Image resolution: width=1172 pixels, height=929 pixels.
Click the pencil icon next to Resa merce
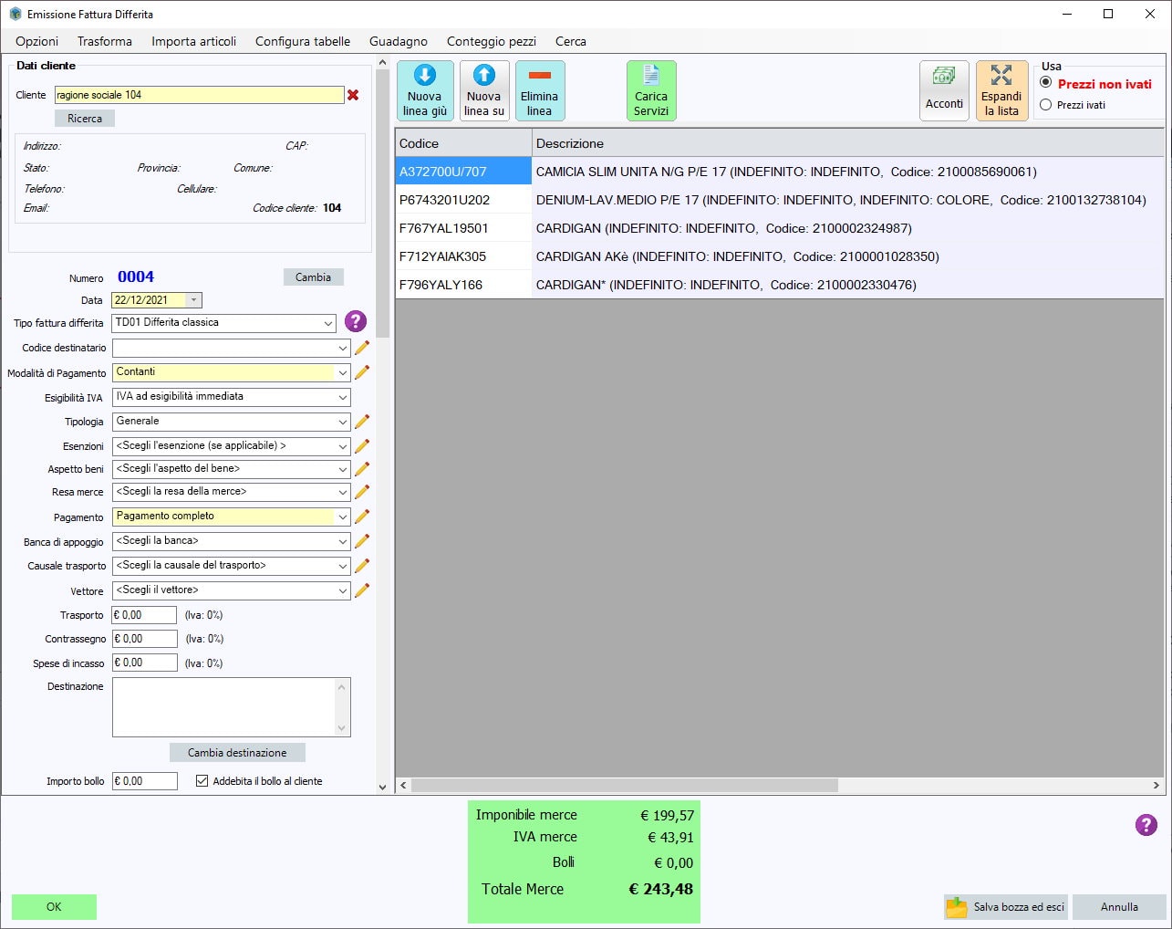pyautogui.click(x=362, y=492)
